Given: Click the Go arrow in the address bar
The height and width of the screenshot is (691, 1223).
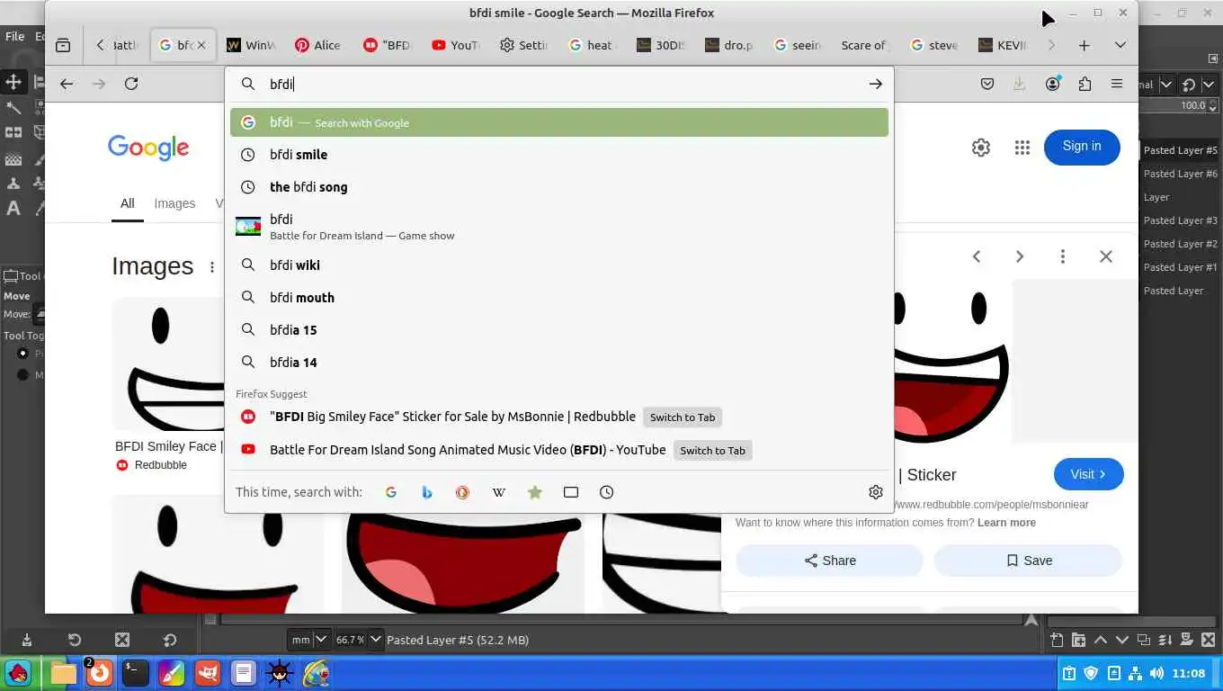Looking at the screenshot, I should [875, 84].
